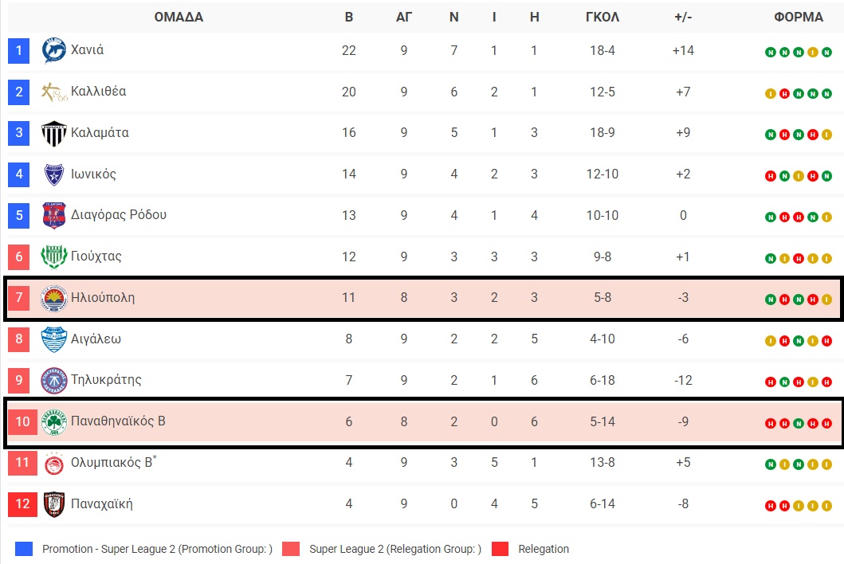Click the Παναχαϊκή team badge
Image resolution: width=844 pixels, height=564 pixels.
54,504
